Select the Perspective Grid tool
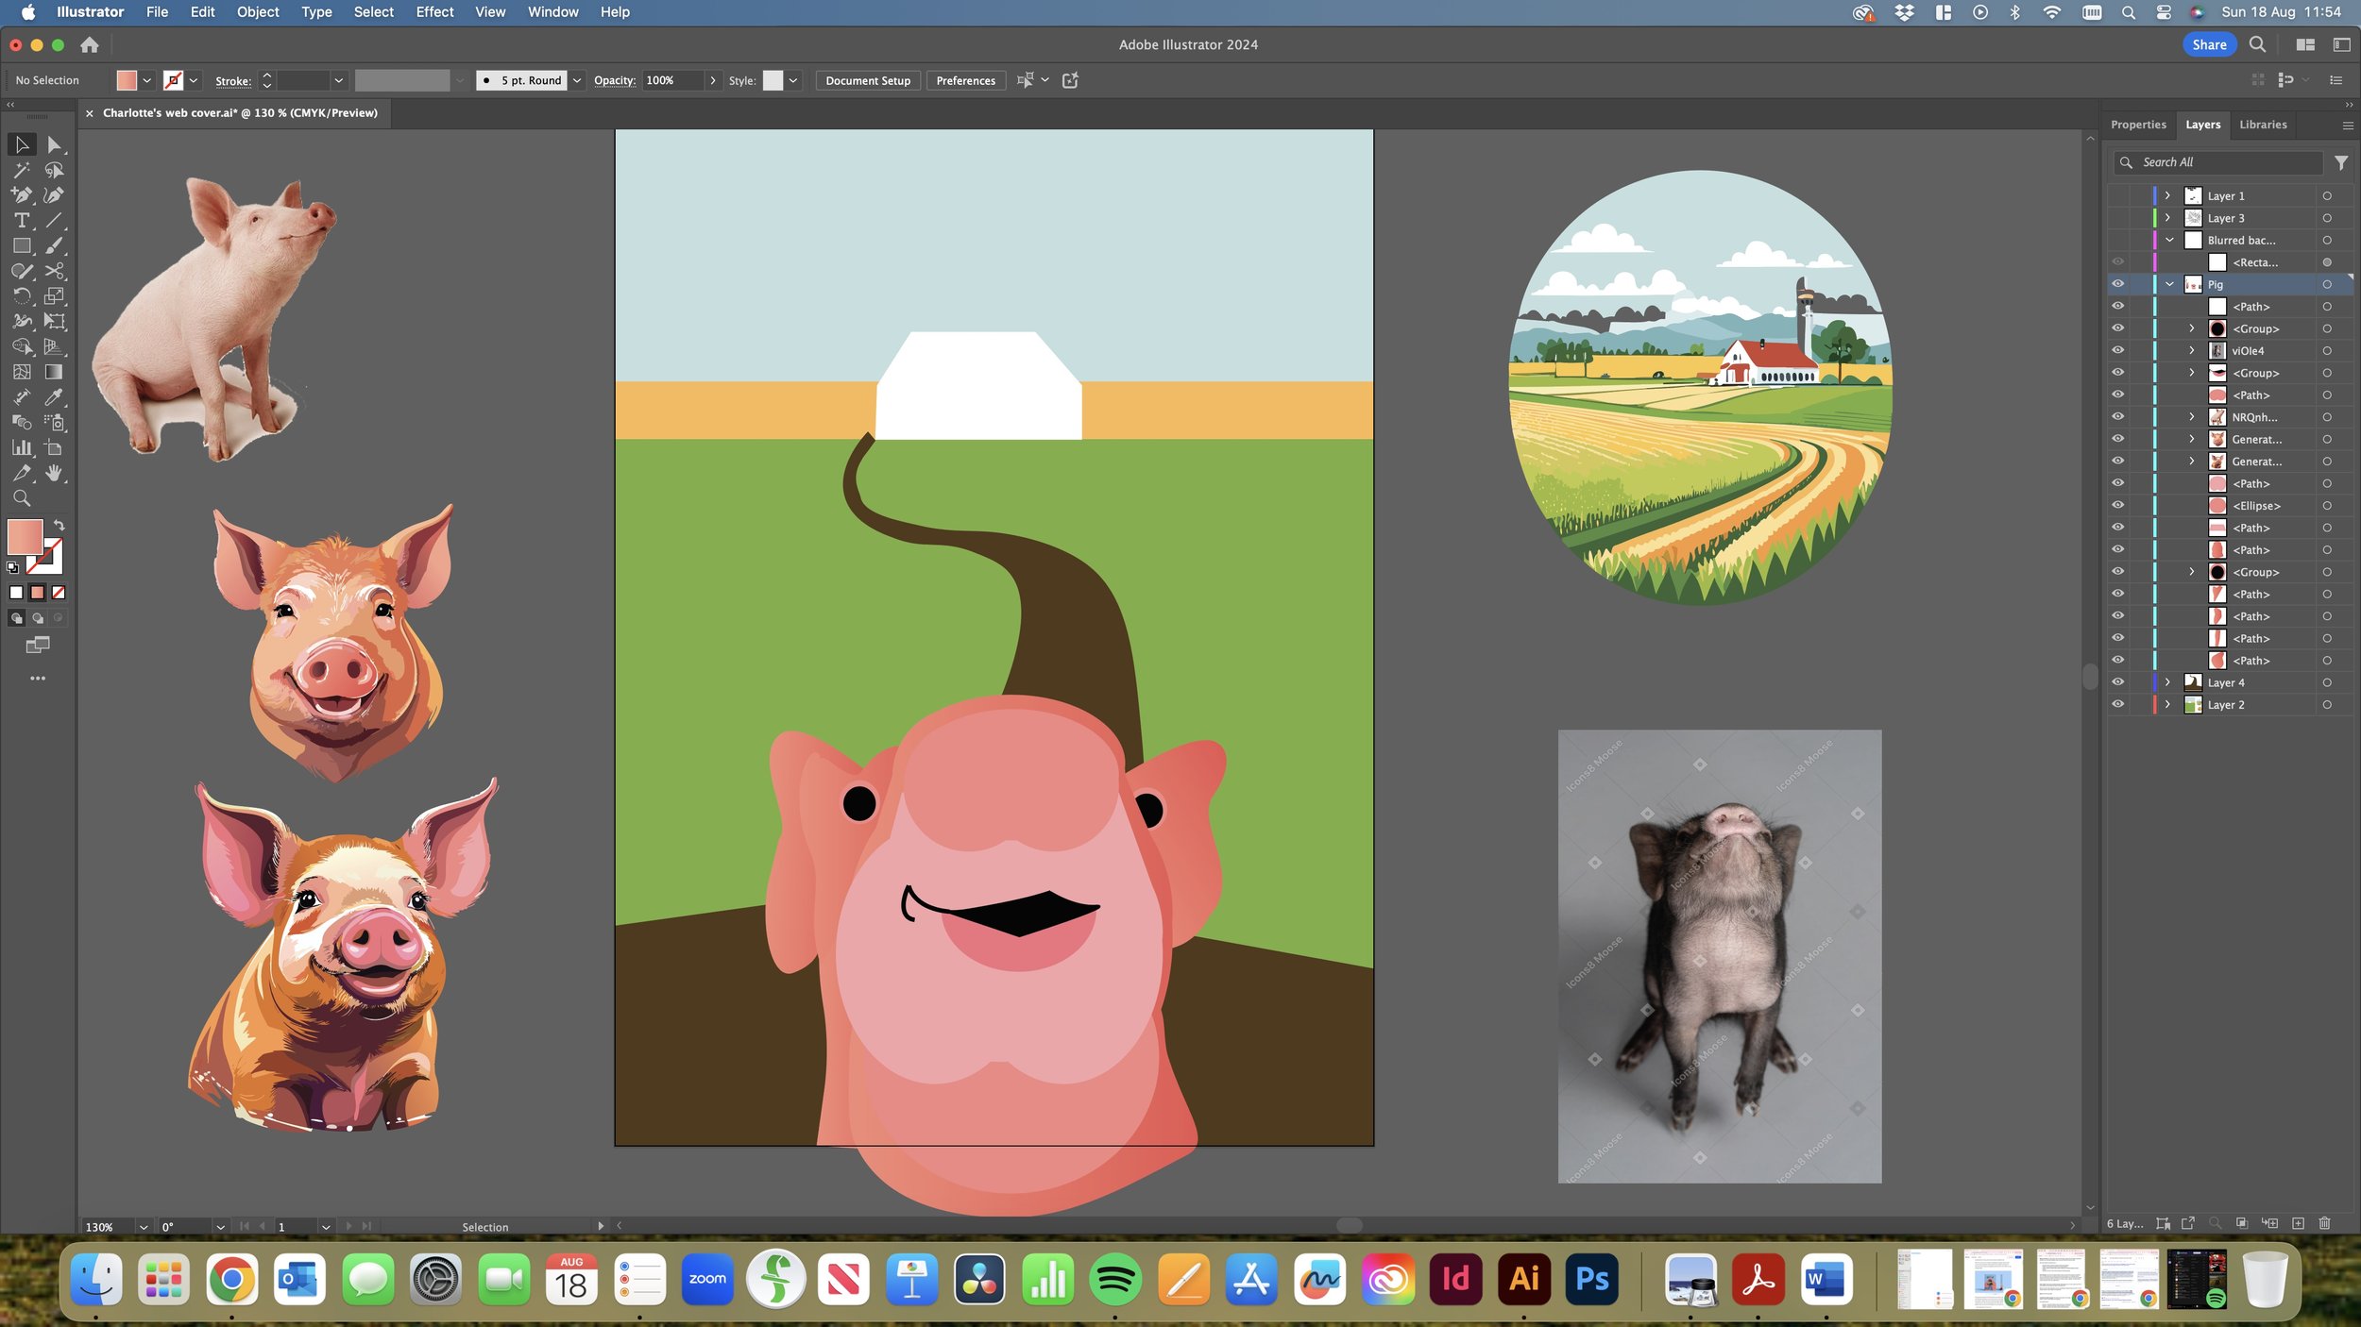This screenshot has width=2361, height=1327. [x=54, y=346]
